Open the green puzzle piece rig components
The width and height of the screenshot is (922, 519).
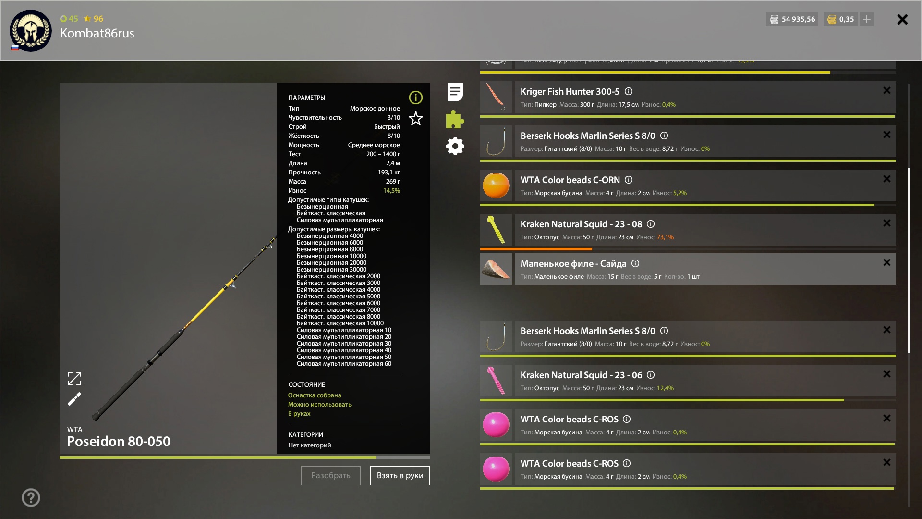[x=455, y=119]
